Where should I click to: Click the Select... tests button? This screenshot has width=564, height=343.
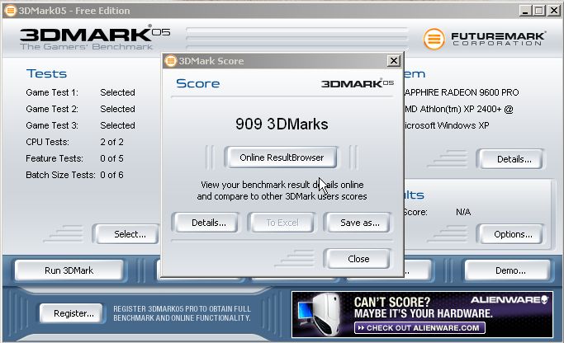[126, 234]
